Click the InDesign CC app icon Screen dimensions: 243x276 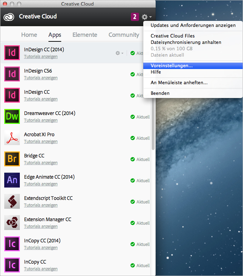point(12,95)
